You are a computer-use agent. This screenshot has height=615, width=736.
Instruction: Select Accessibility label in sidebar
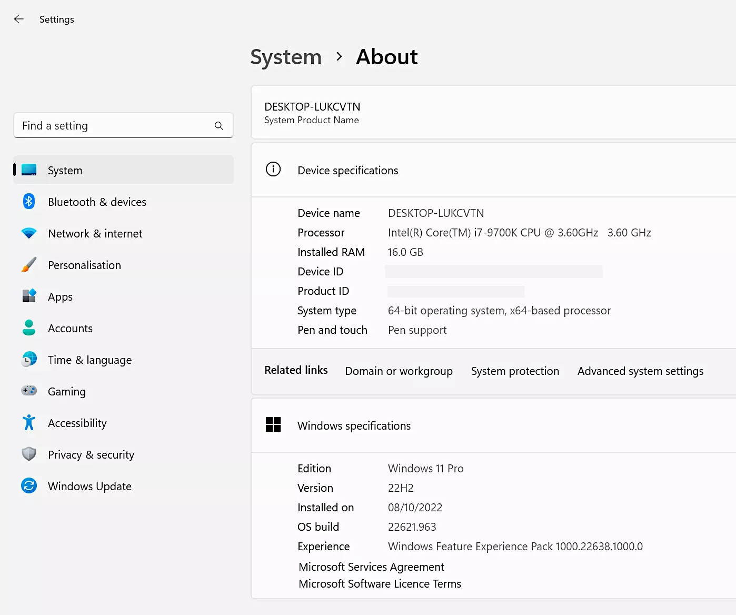[77, 423]
